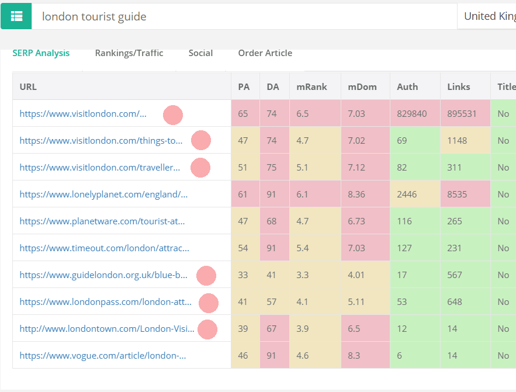The image size is (516, 392).
Task: Sort table by DA column header
Action: [272, 86]
